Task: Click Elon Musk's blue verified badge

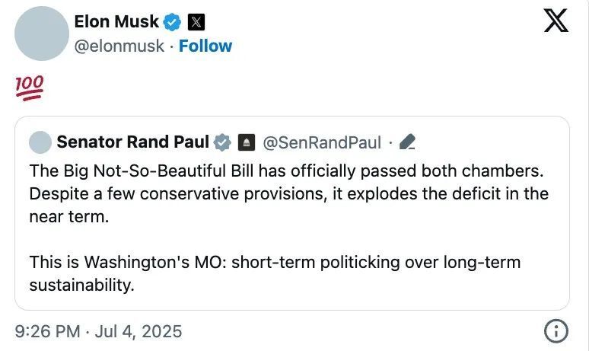Action: point(172,22)
